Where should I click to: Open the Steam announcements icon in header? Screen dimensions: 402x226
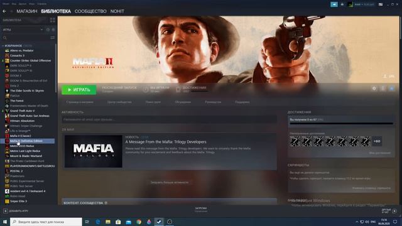pyautogui.click(x=334, y=4)
